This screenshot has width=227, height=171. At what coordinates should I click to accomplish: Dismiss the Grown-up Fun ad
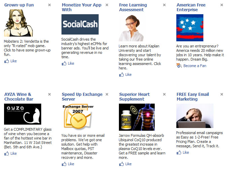tap(50, 5)
